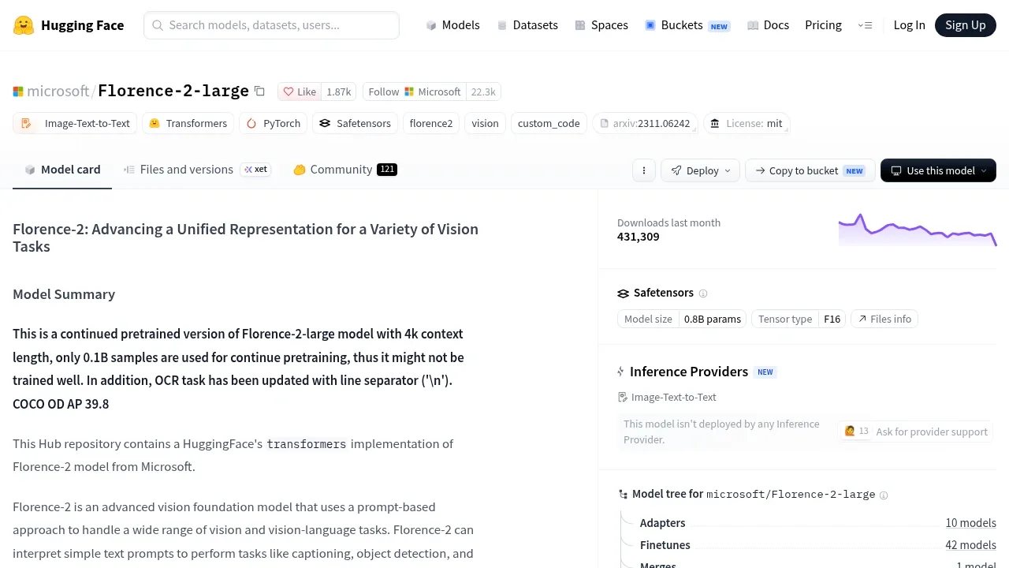Click the Community 121 count badge

[x=387, y=170]
